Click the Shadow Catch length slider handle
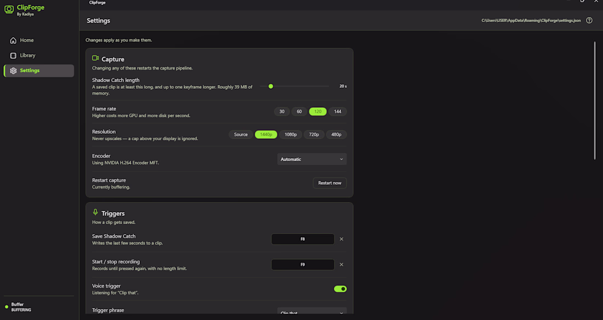The width and height of the screenshot is (603, 320). click(271, 87)
